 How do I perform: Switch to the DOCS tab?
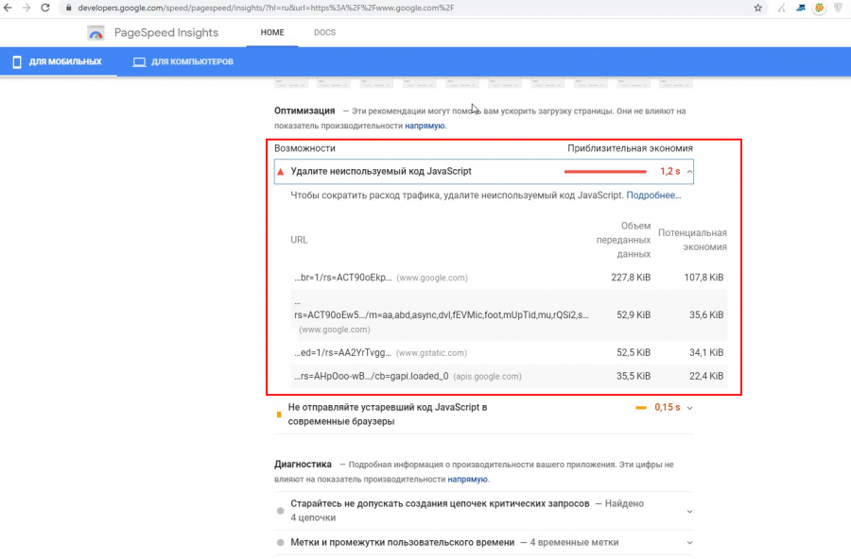tap(324, 33)
